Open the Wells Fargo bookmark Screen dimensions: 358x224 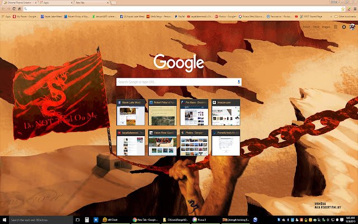click(x=159, y=16)
